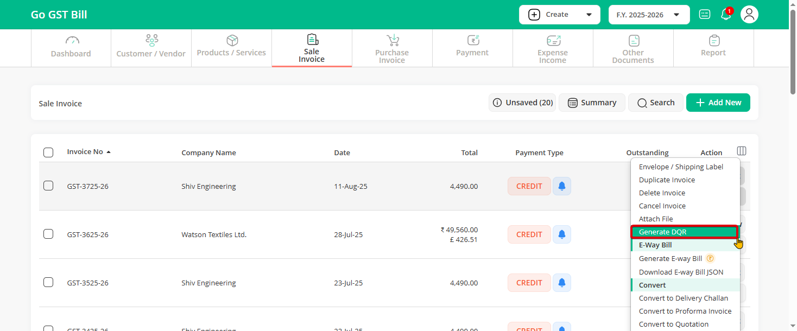Click the page vertical scrollbar
Image resolution: width=797 pixels, height=331 pixels.
(x=793, y=163)
